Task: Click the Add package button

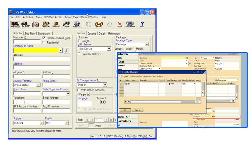Action: click(x=81, y=125)
